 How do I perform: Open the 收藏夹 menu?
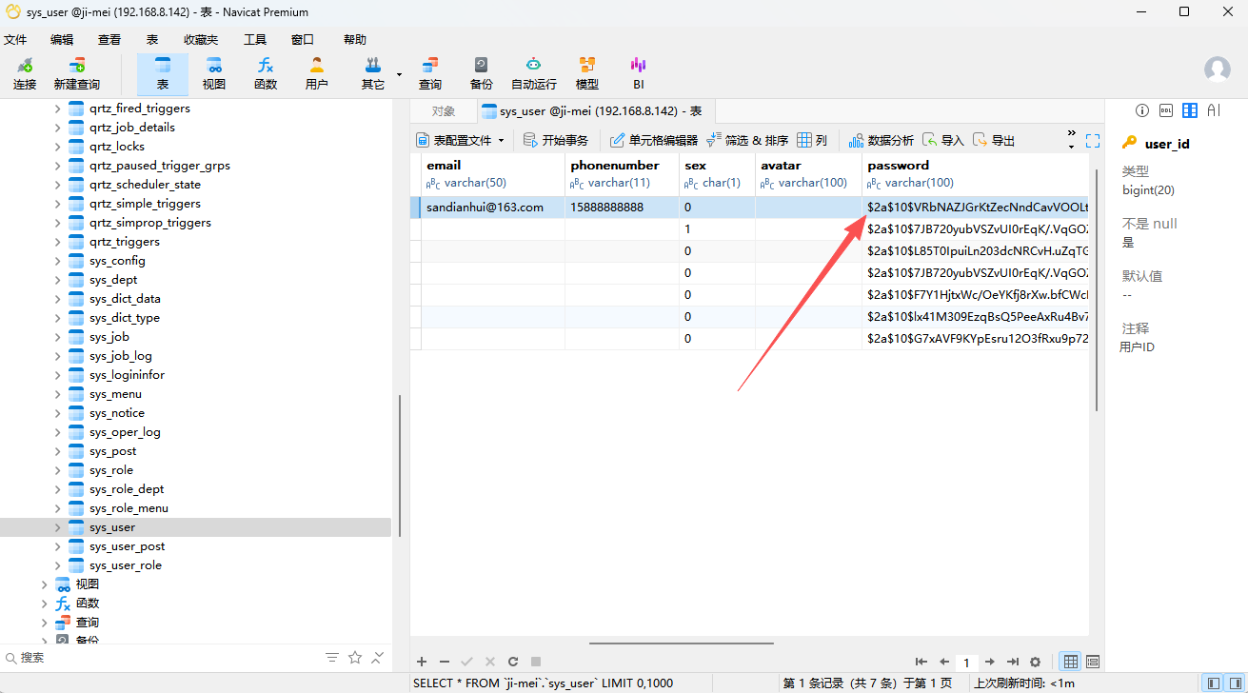click(201, 40)
